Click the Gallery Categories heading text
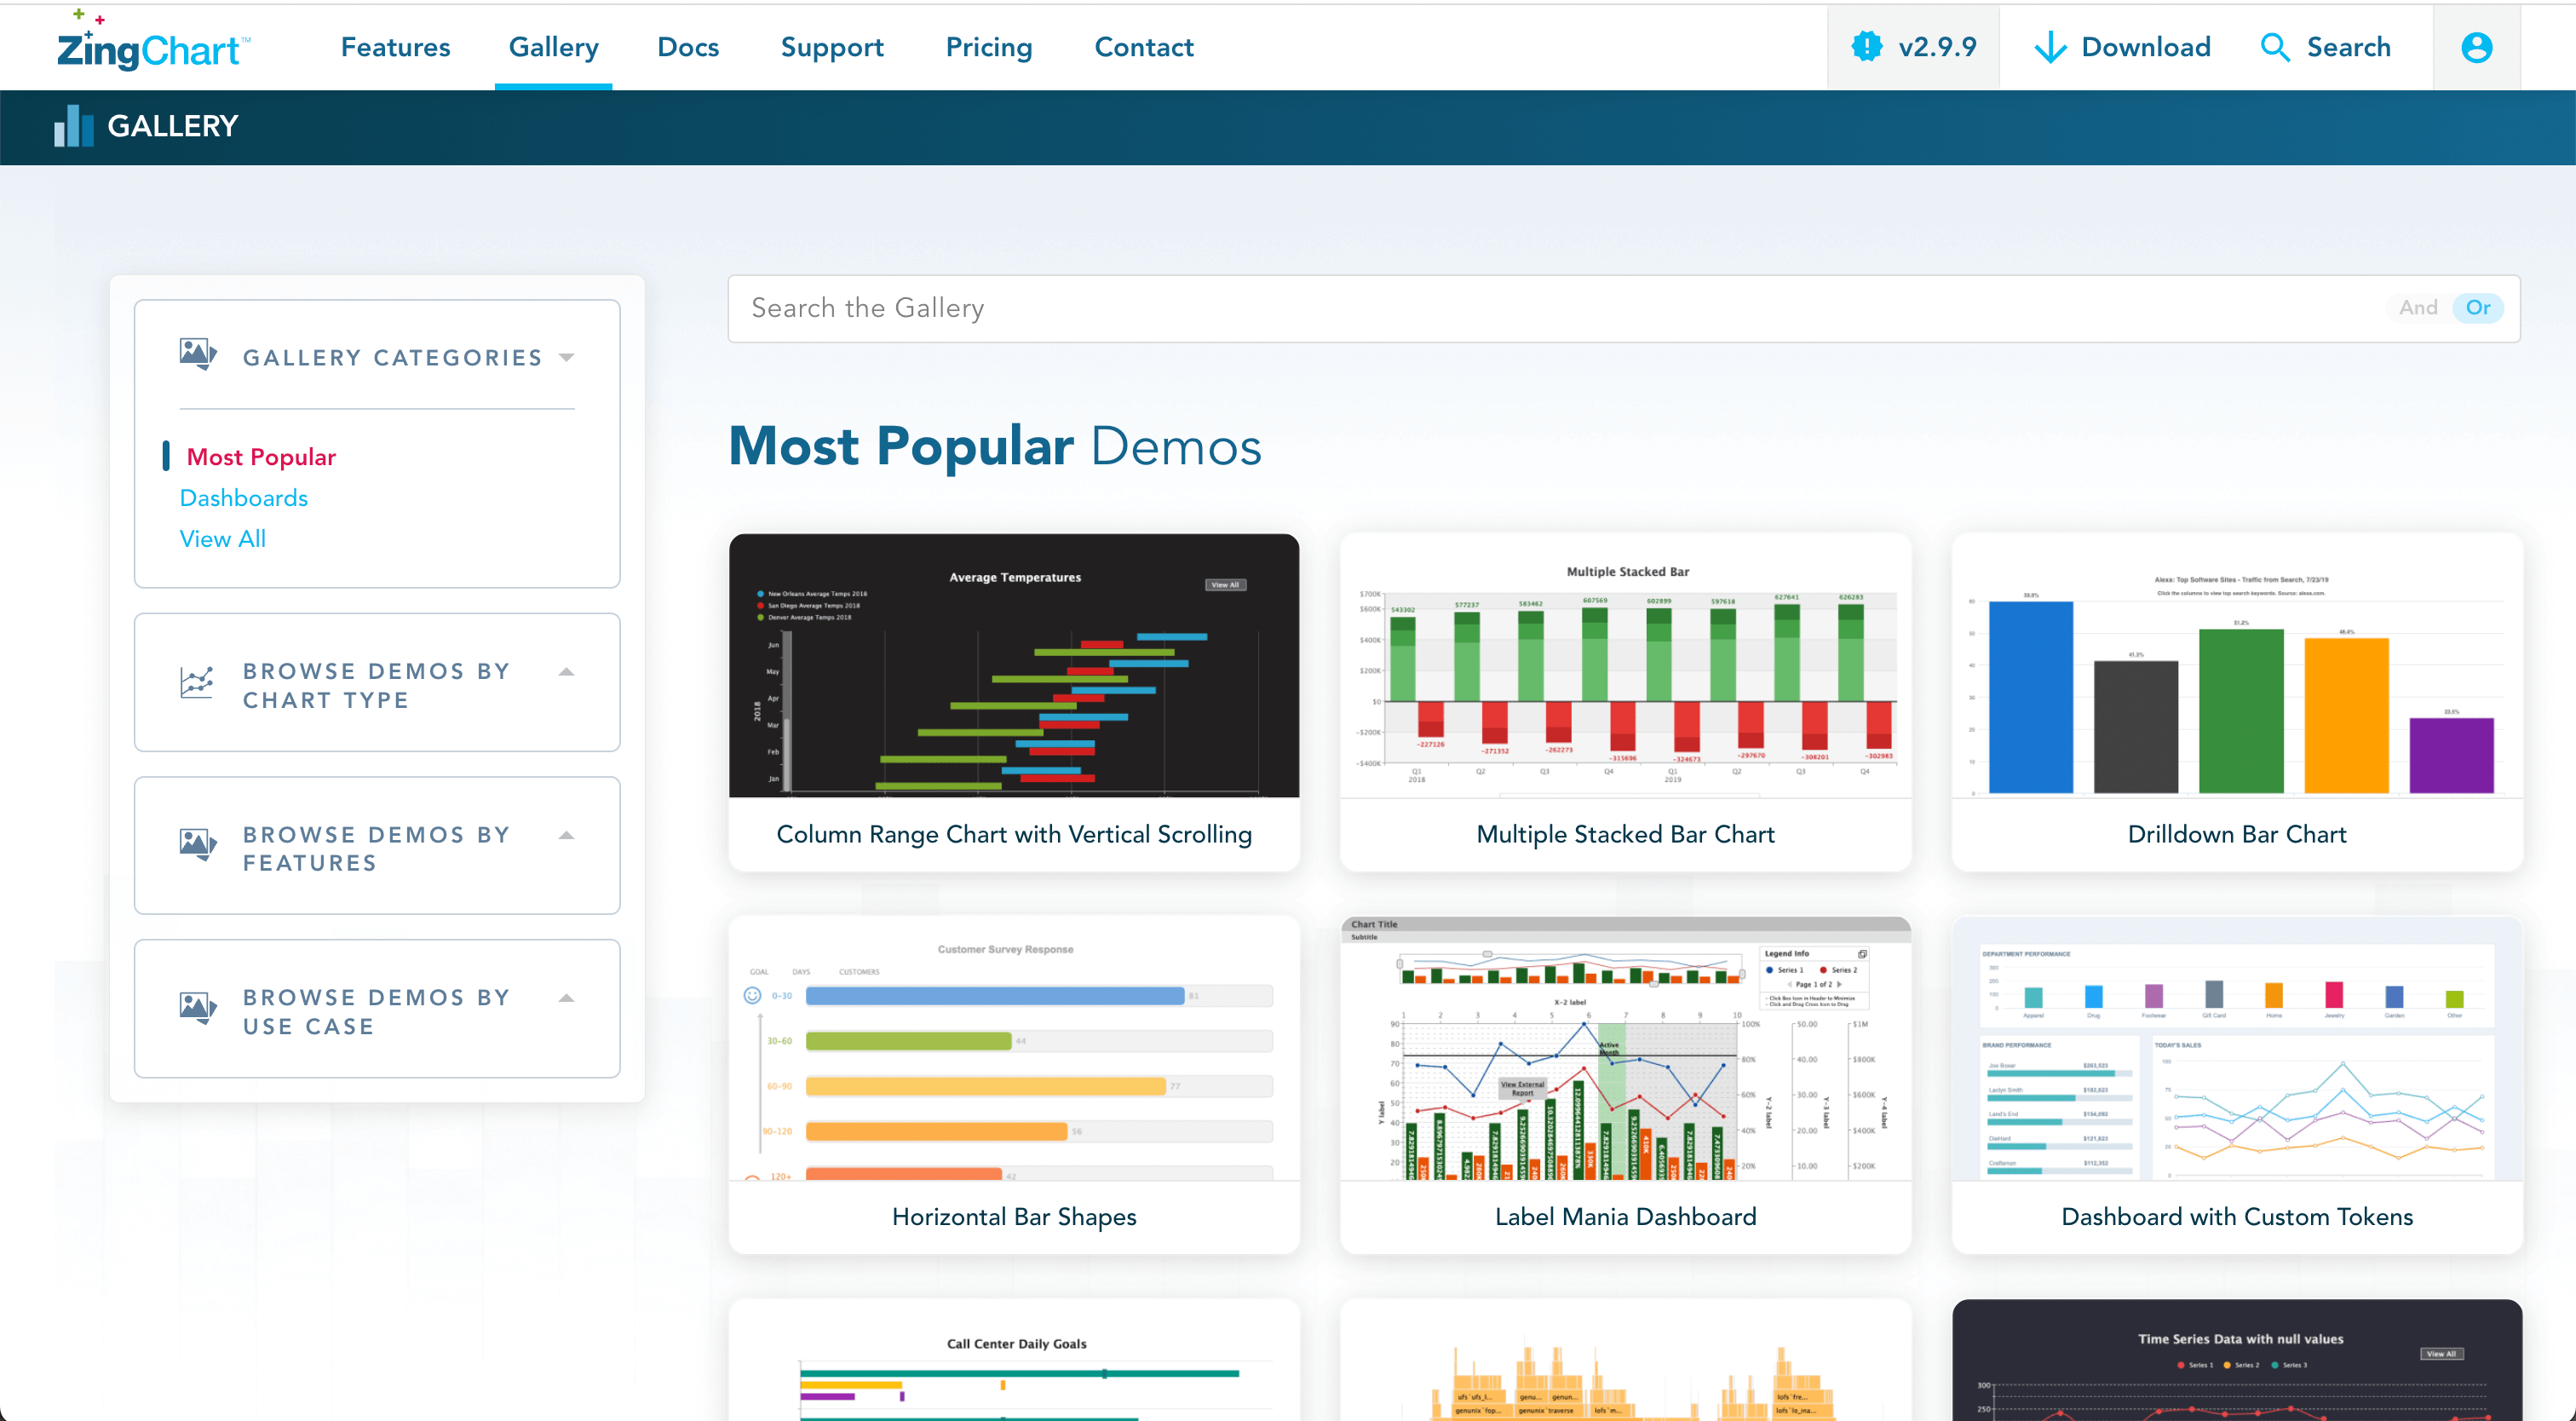 (x=392, y=358)
